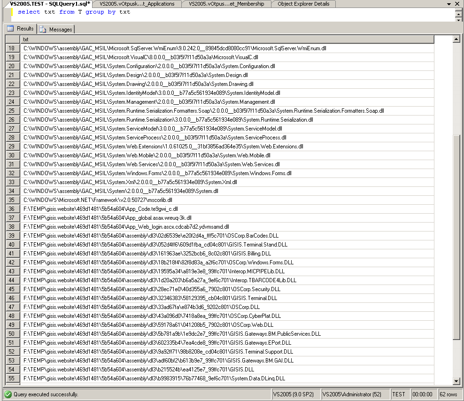
Task: Select the System.Xml.dll cell
Action: pos(227,182)
